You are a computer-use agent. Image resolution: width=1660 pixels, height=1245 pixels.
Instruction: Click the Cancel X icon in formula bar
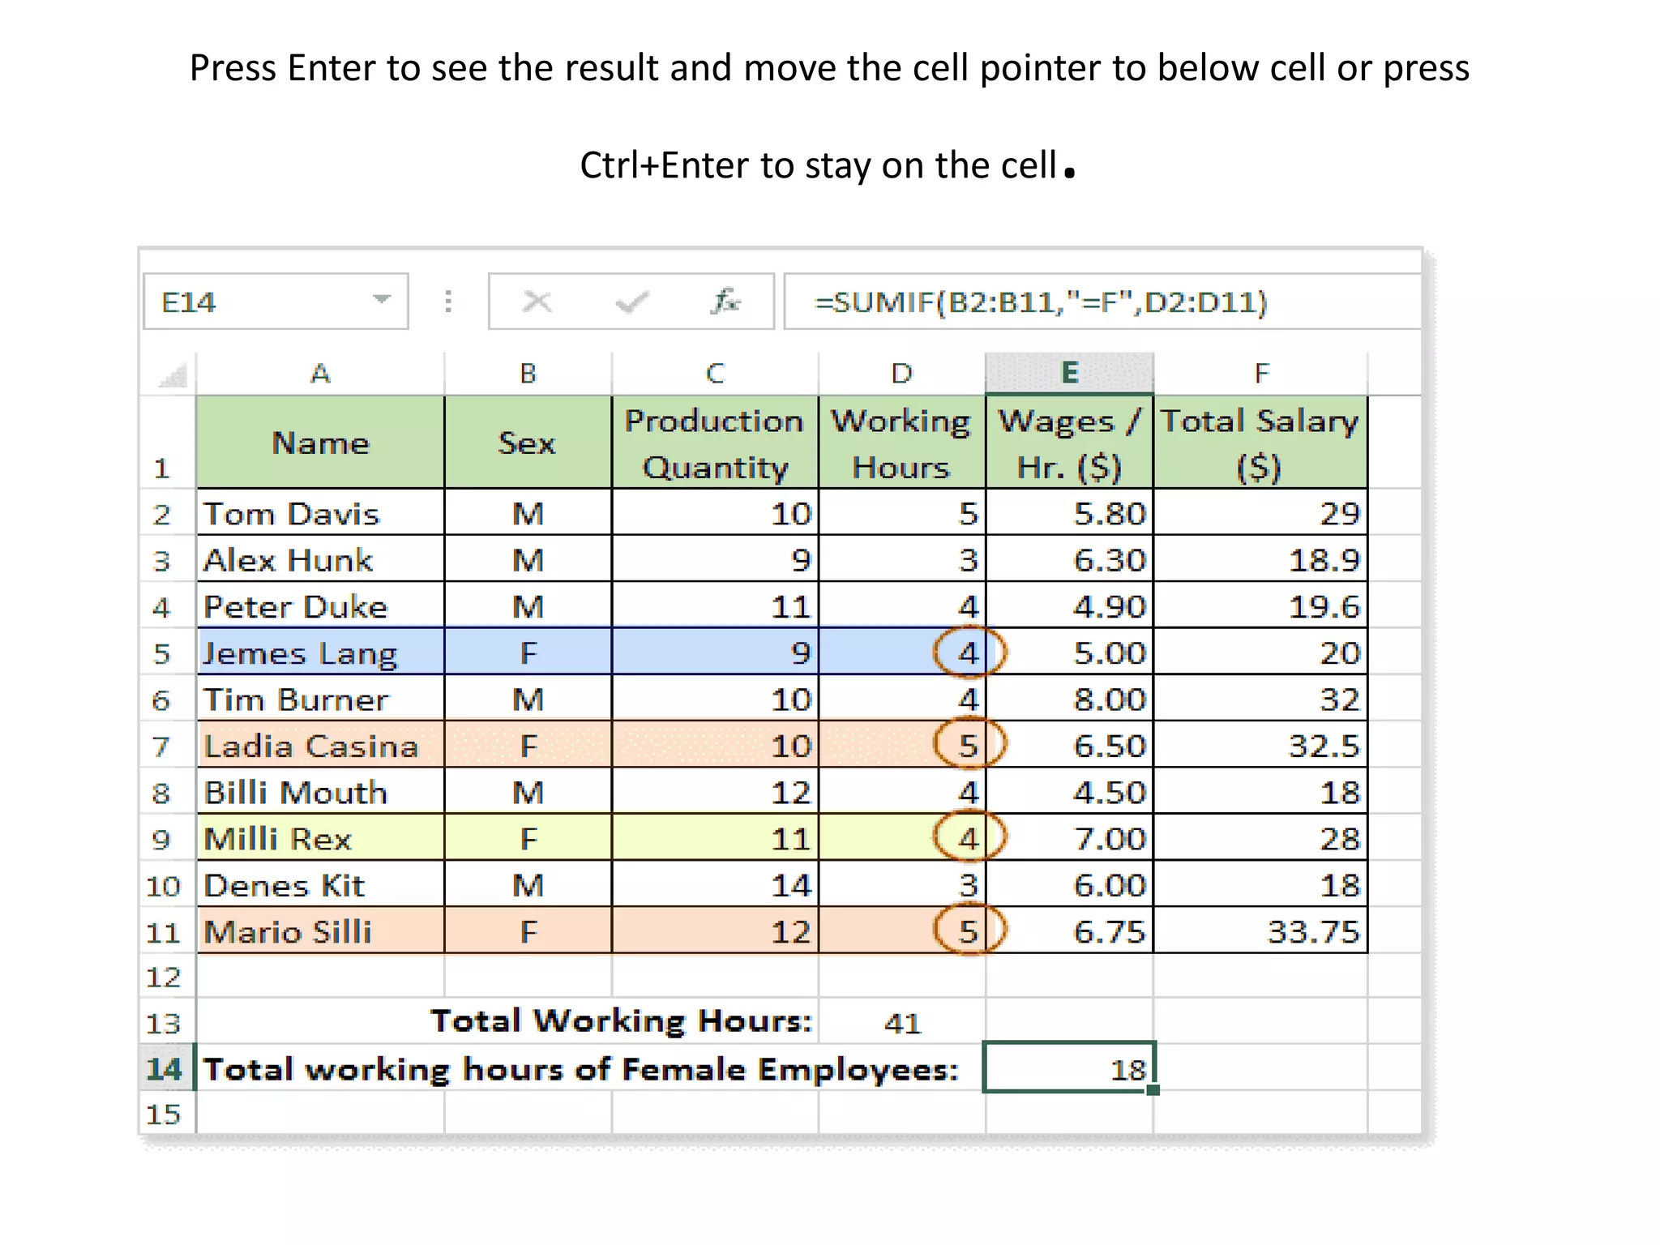[537, 302]
